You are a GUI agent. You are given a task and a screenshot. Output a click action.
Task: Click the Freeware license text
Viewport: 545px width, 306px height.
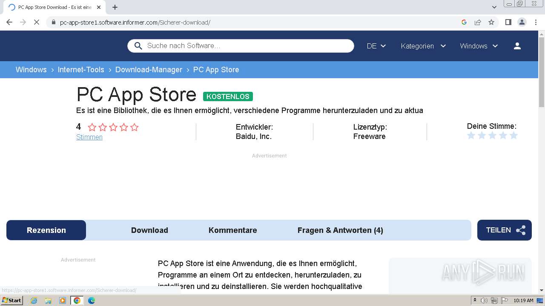coord(369,136)
